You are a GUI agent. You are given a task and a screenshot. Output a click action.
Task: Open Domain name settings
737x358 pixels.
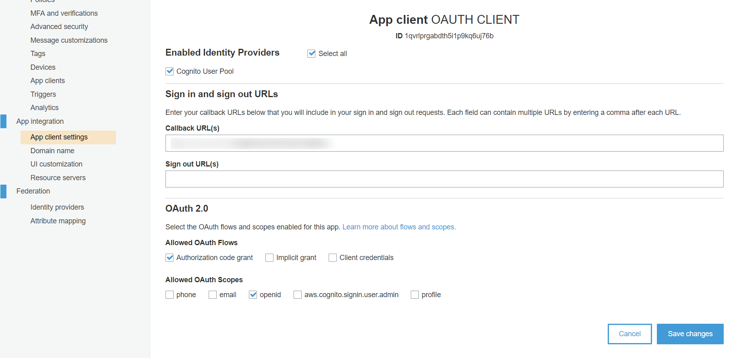tap(52, 151)
